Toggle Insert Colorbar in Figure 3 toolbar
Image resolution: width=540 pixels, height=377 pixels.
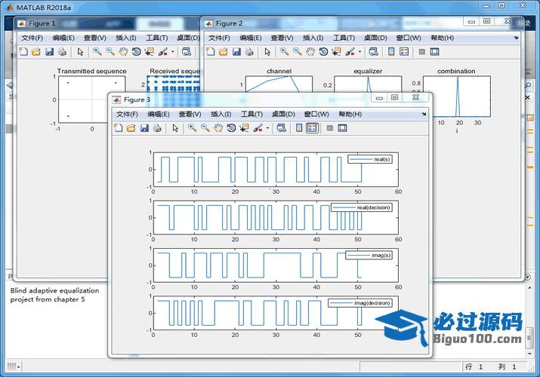(299, 128)
